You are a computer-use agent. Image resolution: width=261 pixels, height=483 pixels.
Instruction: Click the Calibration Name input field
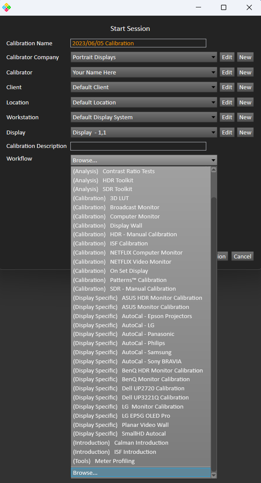pos(138,43)
